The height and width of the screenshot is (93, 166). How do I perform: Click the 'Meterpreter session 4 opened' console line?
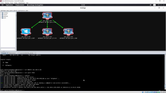[40, 87]
